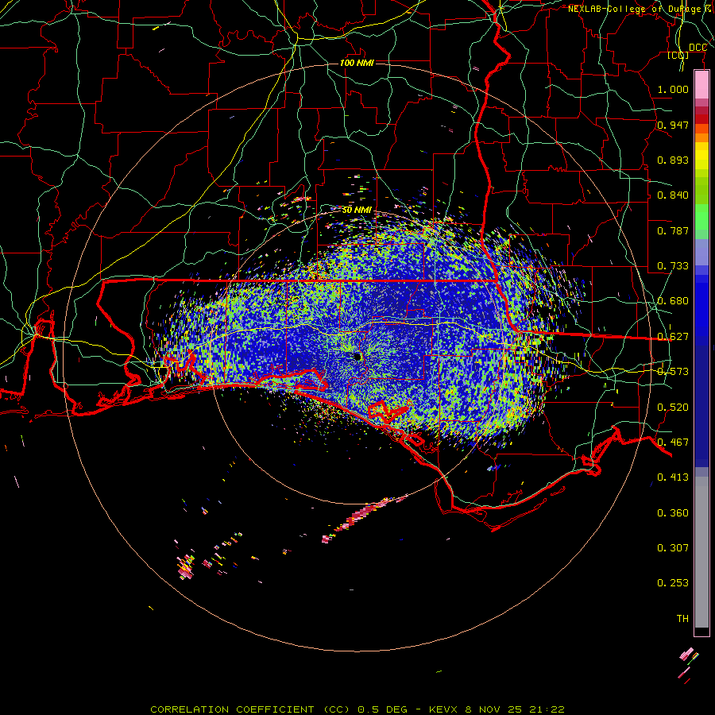Click the 100 NMI range ring label

click(x=357, y=63)
